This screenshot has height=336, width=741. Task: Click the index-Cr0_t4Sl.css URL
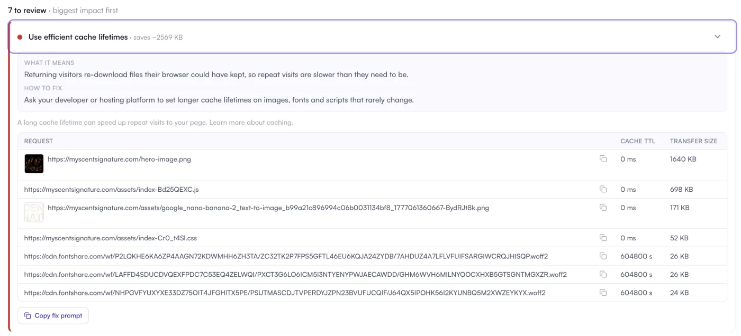click(x=111, y=238)
